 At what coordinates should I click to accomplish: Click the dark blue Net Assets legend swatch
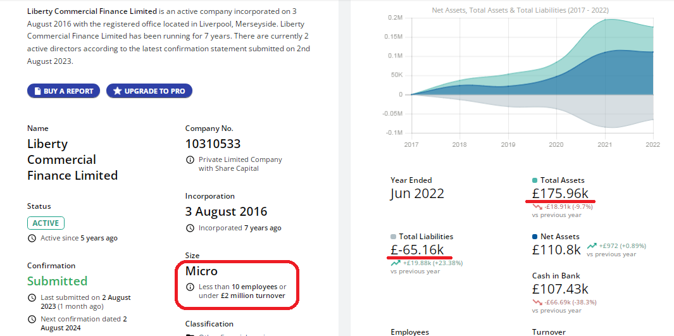pos(535,237)
